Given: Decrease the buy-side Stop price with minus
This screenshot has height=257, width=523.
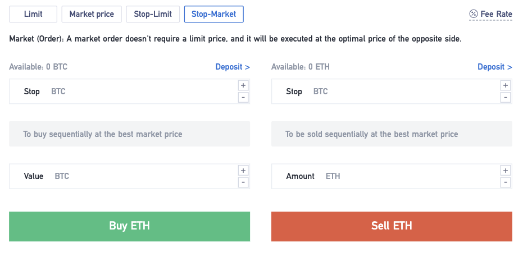Looking at the screenshot, I should [x=243, y=97].
